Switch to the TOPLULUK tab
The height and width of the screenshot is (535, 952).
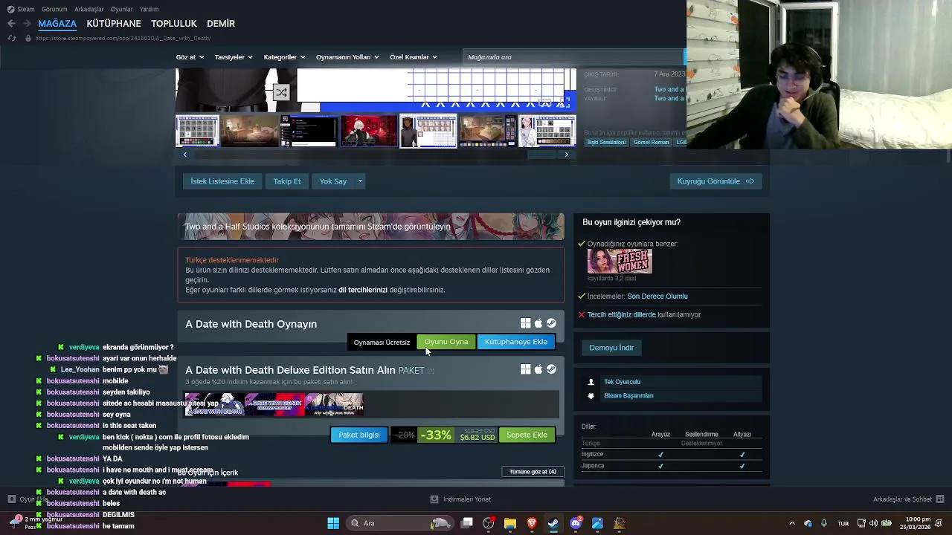[173, 24]
